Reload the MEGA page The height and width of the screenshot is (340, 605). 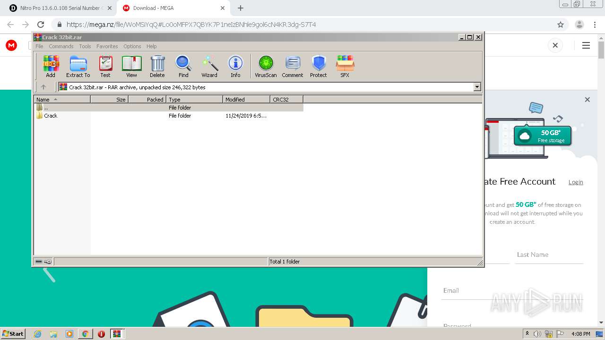[x=41, y=25]
